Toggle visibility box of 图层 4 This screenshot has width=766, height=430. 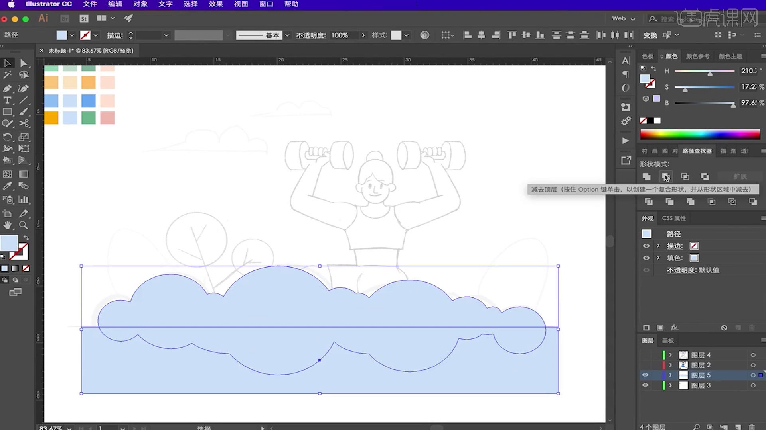pyautogui.click(x=645, y=355)
